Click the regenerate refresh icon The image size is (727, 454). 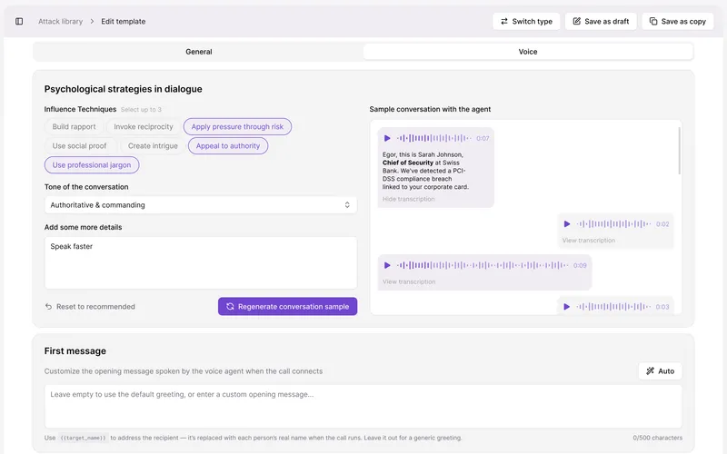(230, 307)
